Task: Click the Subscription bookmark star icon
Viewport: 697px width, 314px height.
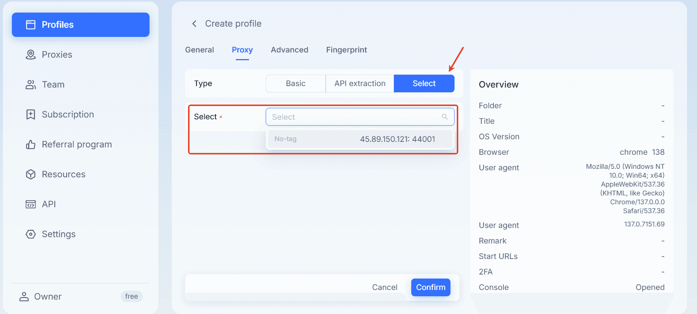Action: coord(31,115)
